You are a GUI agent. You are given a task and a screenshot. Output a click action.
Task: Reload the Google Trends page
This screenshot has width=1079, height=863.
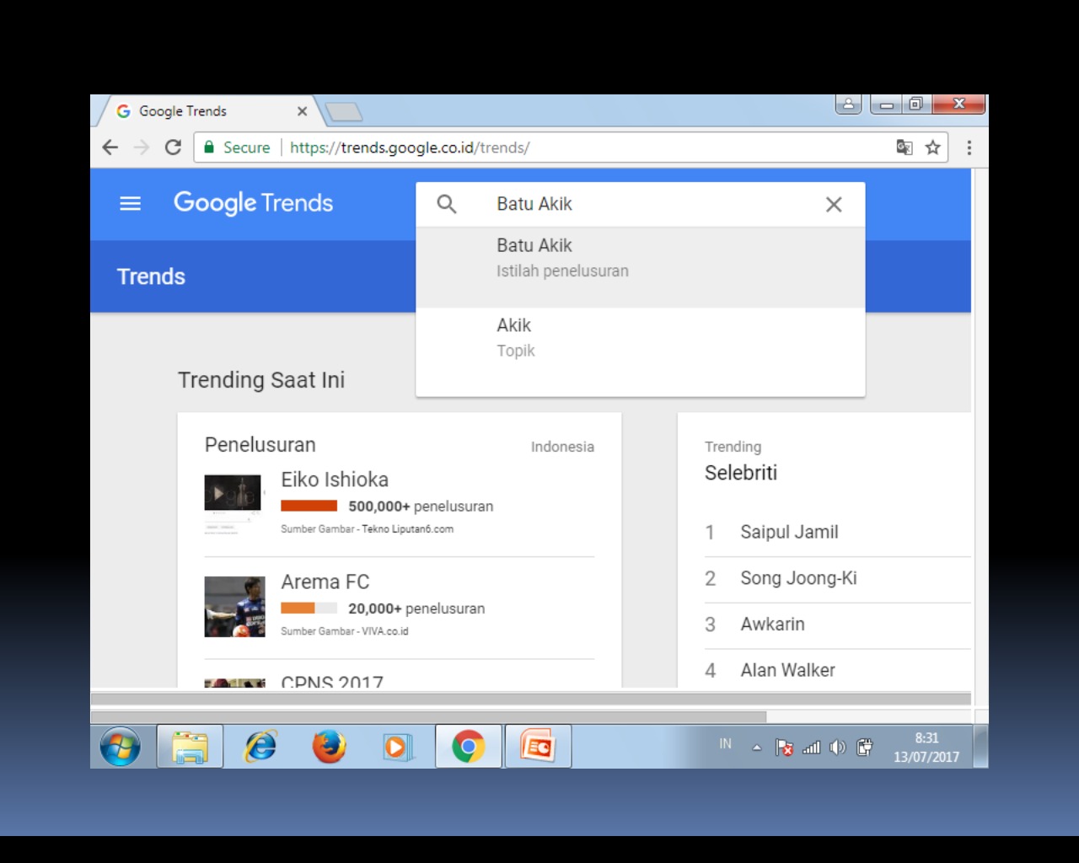click(173, 147)
